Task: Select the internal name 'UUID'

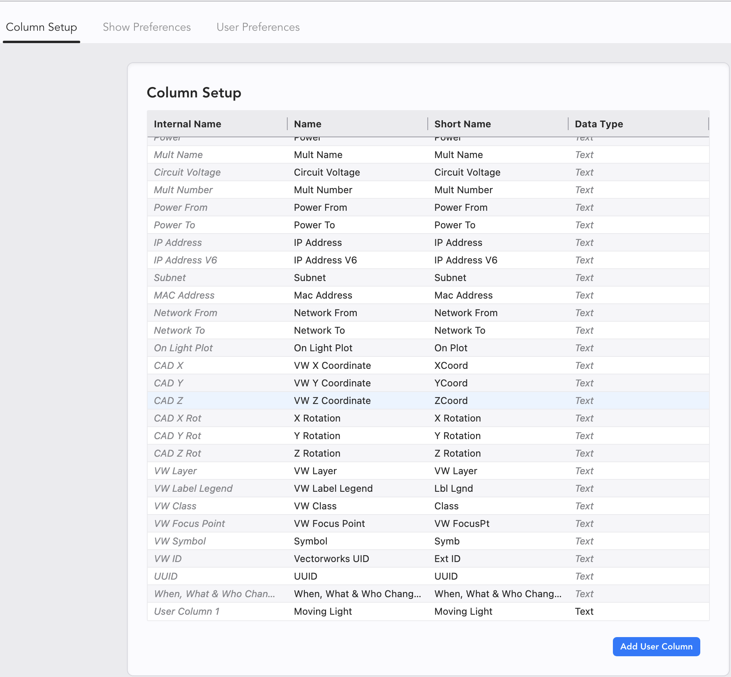Action: (x=166, y=576)
